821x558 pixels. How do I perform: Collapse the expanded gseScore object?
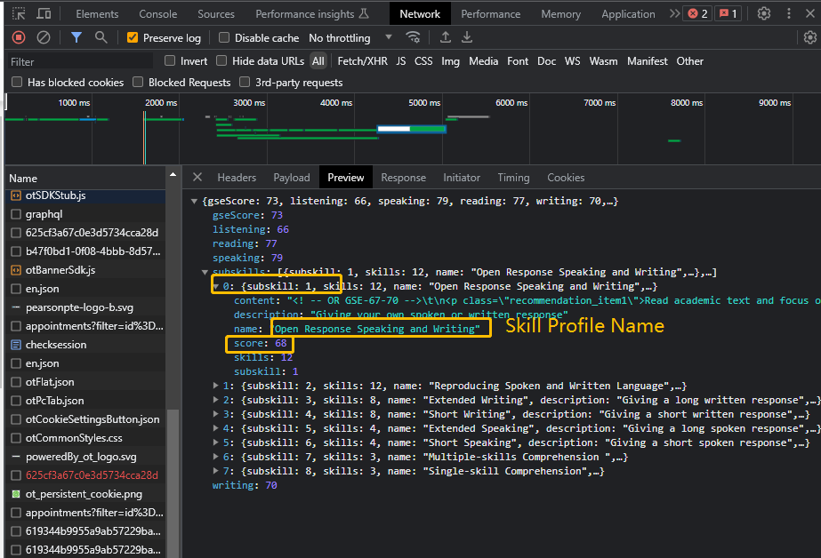tap(194, 201)
